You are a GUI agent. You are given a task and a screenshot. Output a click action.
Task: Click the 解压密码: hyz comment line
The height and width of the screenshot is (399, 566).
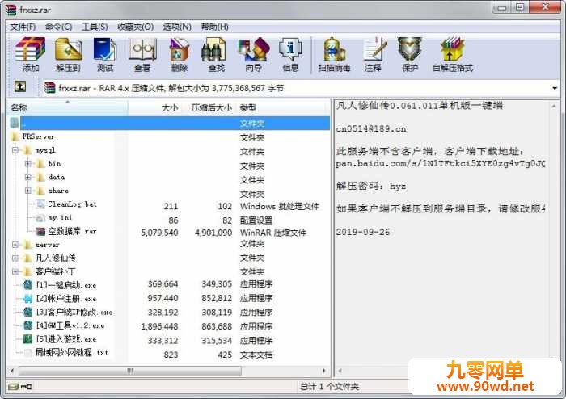[371, 187]
